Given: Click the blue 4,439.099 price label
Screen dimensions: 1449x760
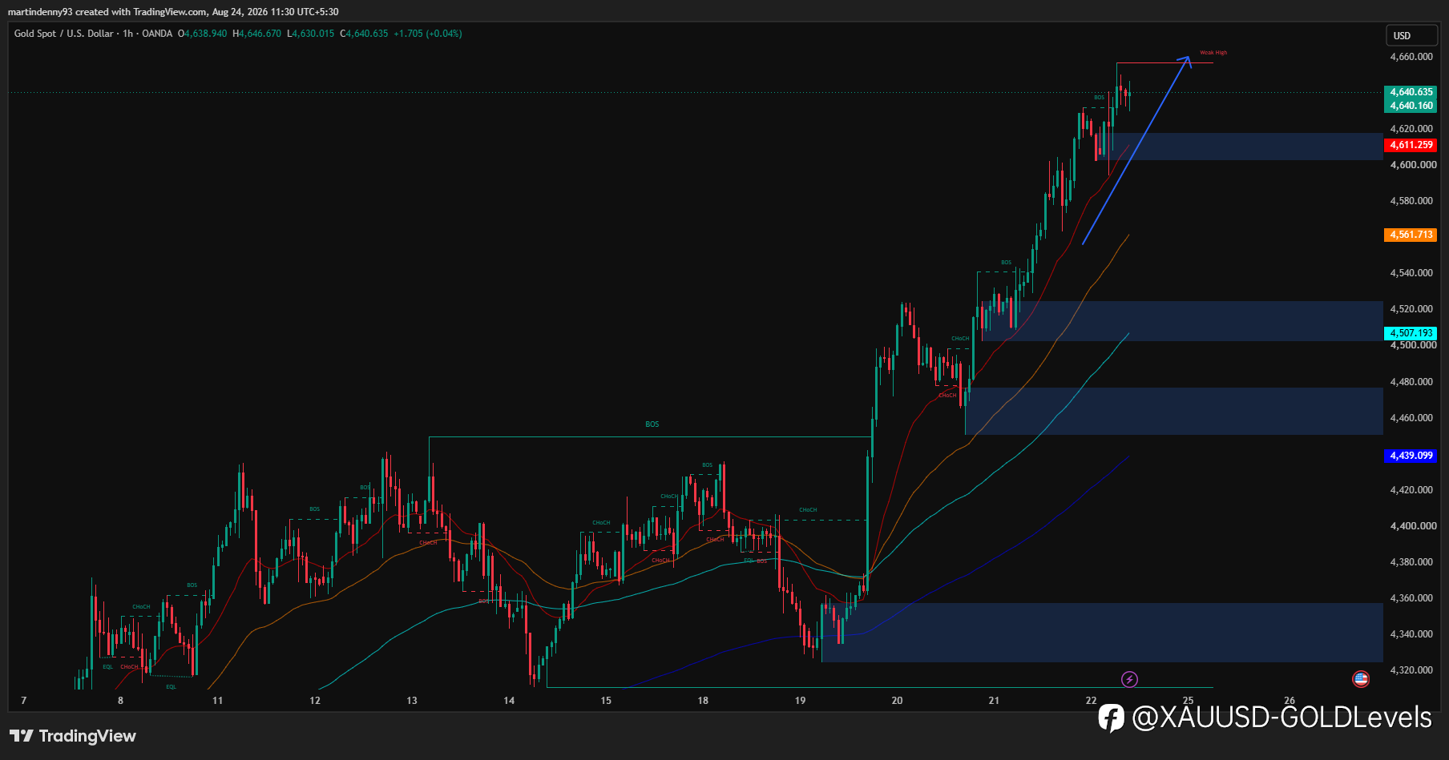Looking at the screenshot, I should pyautogui.click(x=1411, y=456).
